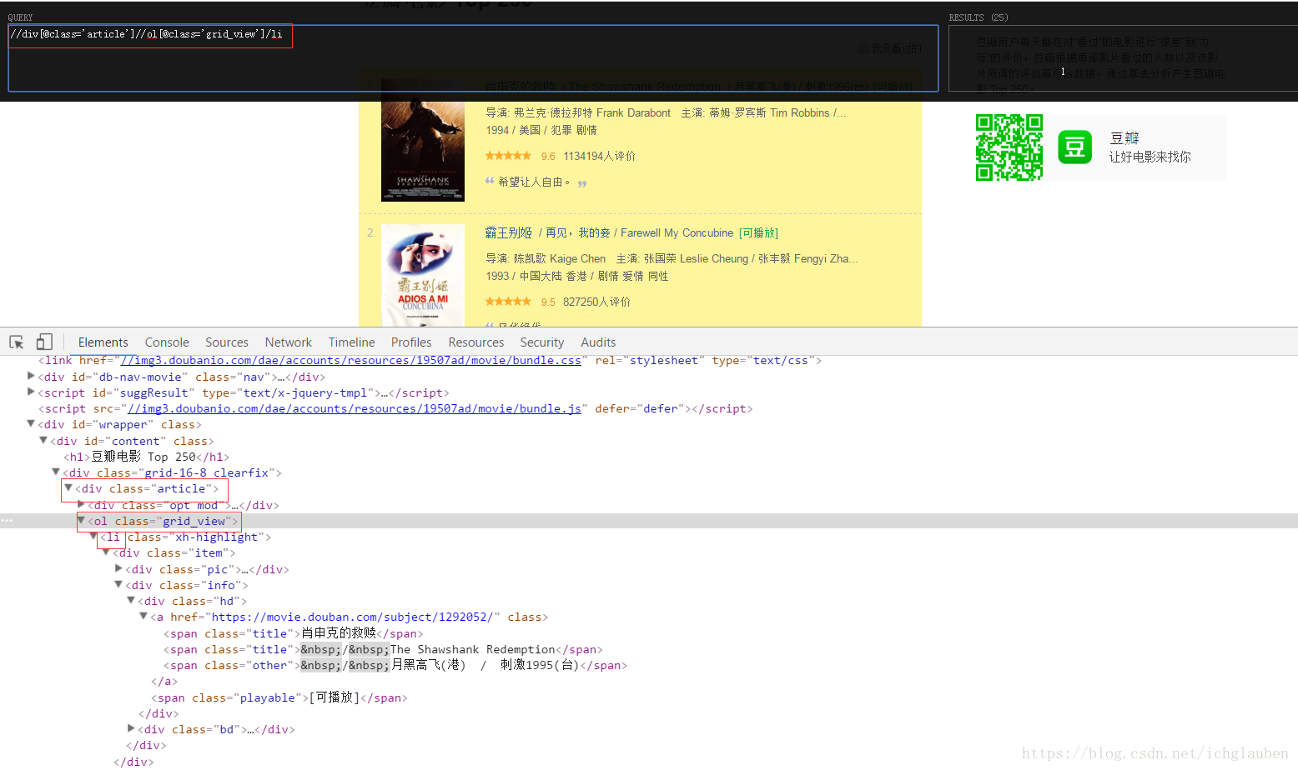Viewport: 1298px width, 770px height.
Task: Toggle the device mode icon in DevTools
Action: (x=44, y=342)
